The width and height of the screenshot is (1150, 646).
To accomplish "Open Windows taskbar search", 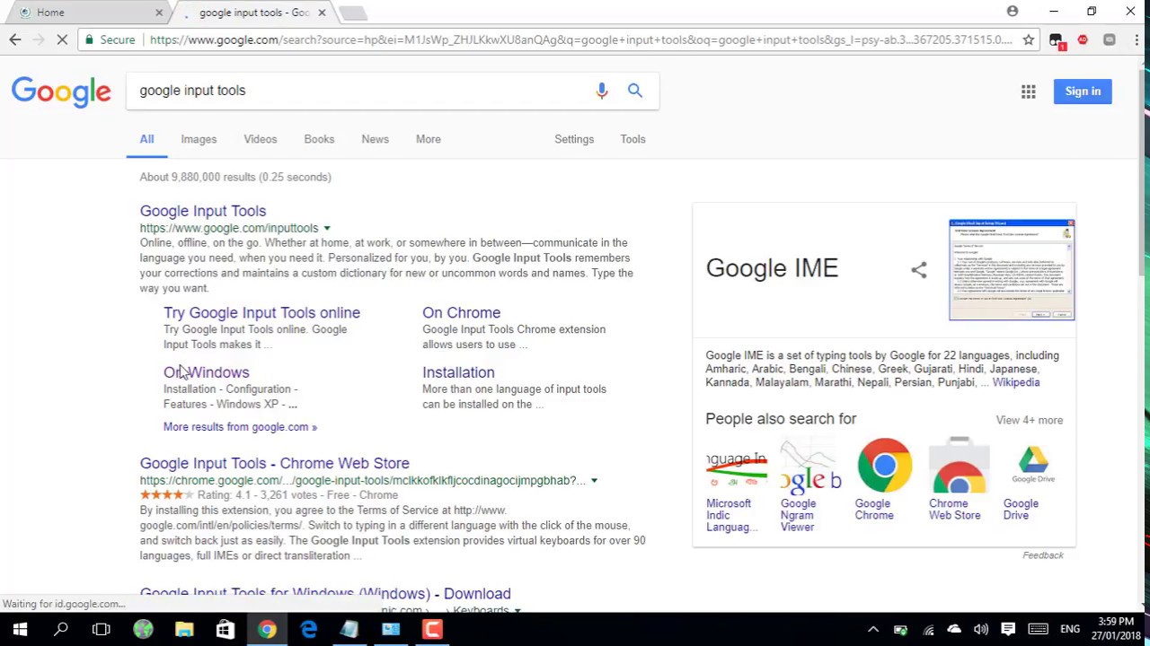I will 61,629.
